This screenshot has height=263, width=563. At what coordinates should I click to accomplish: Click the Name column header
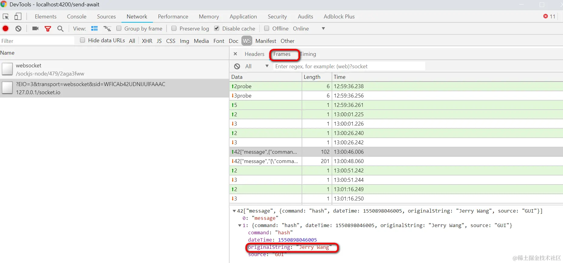point(114,53)
